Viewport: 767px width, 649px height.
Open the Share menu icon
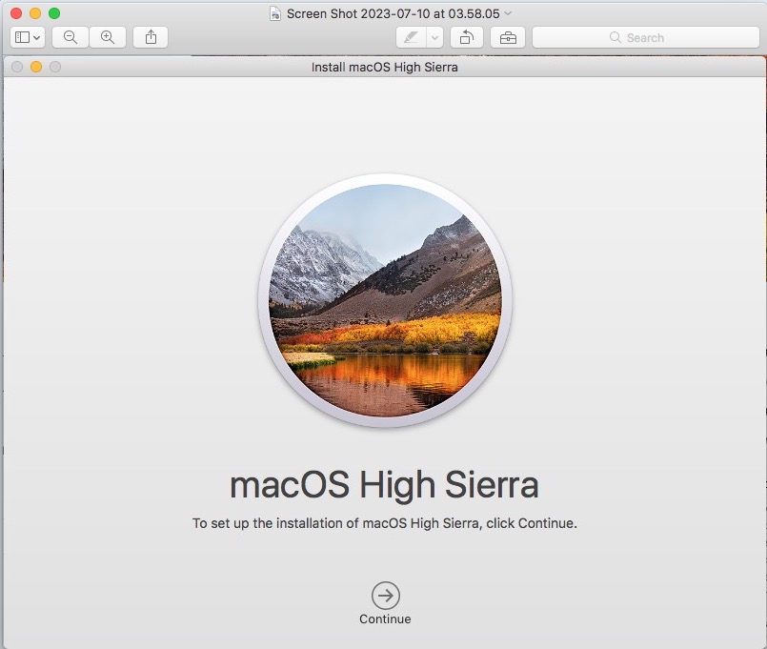click(x=151, y=37)
